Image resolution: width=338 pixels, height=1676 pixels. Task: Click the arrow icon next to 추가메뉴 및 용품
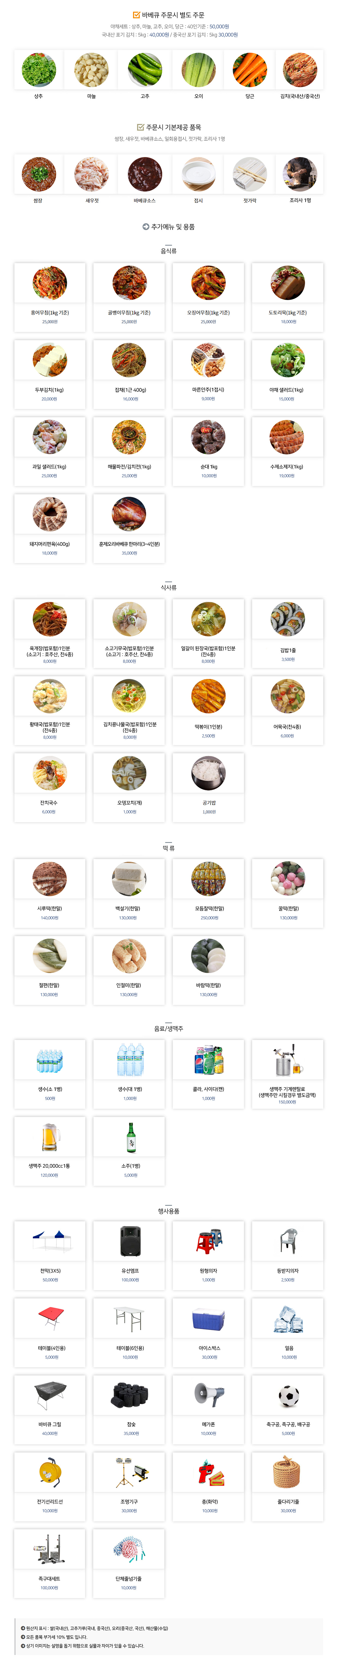click(x=146, y=227)
